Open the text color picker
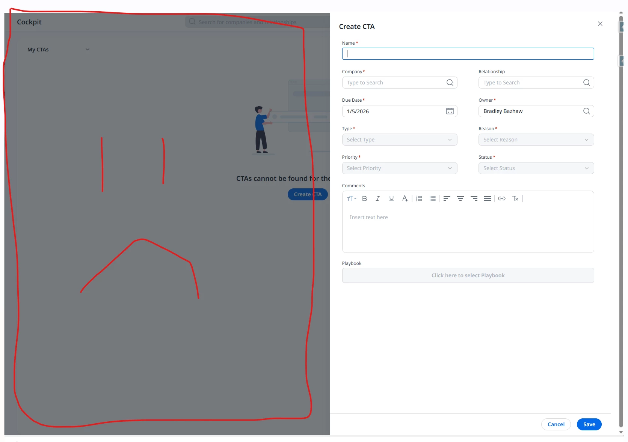628x442 pixels. pyautogui.click(x=405, y=198)
